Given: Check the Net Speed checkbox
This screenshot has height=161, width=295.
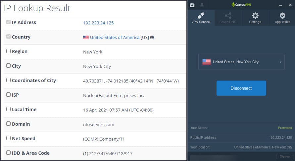Looking at the screenshot, I should 8,138.
